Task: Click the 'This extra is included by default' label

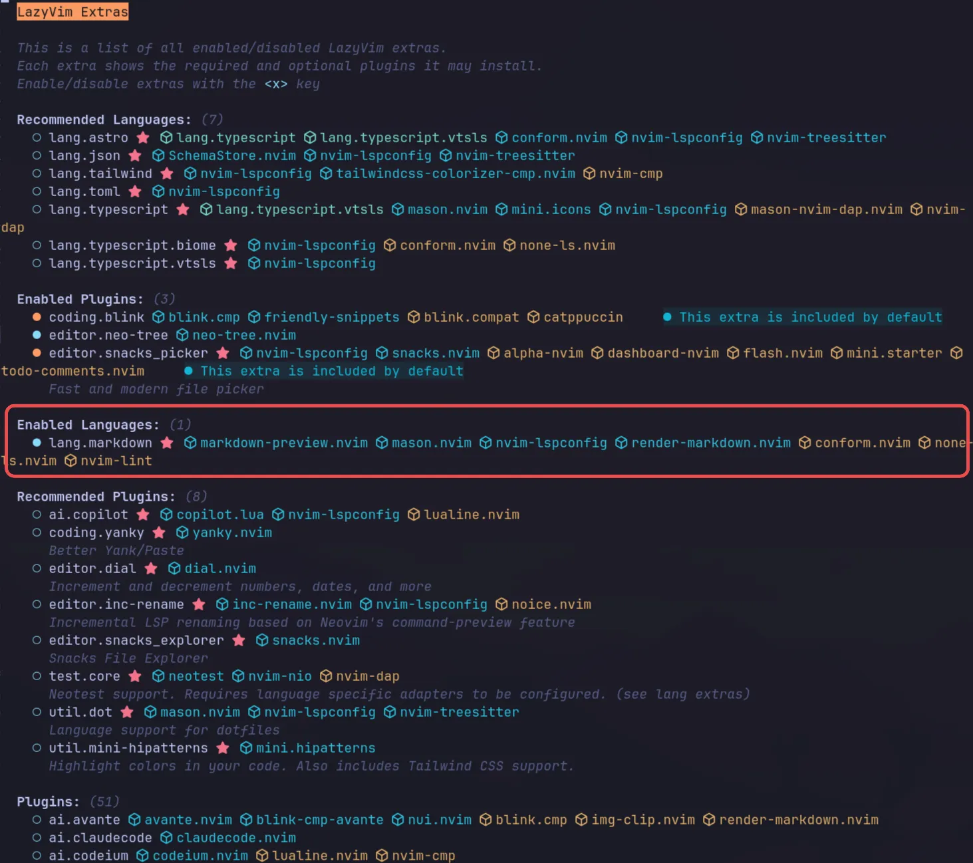Action: pyautogui.click(x=810, y=317)
